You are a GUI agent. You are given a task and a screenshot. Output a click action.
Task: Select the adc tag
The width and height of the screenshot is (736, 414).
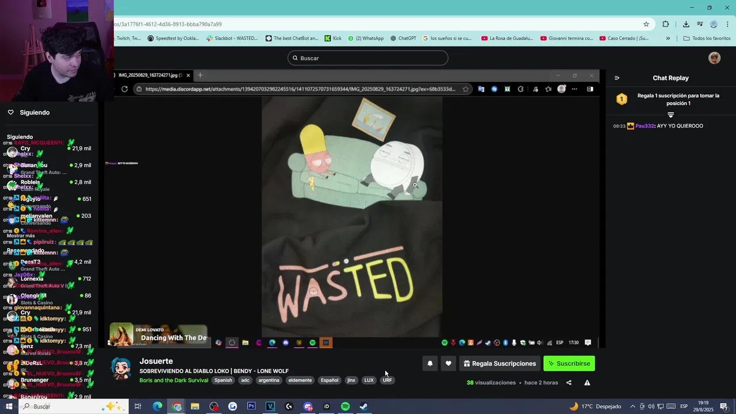pos(246,380)
